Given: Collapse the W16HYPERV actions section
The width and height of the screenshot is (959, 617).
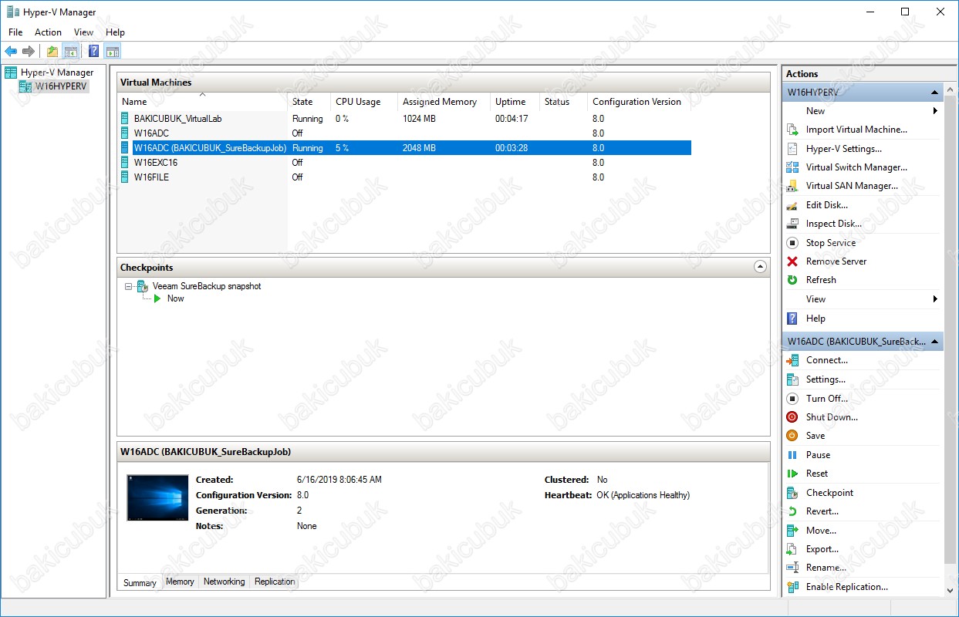Looking at the screenshot, I should pos(934,93).
